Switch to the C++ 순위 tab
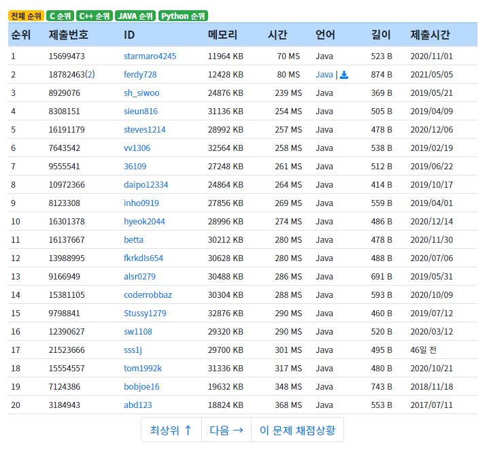The image size is (493, 457). 95,16
